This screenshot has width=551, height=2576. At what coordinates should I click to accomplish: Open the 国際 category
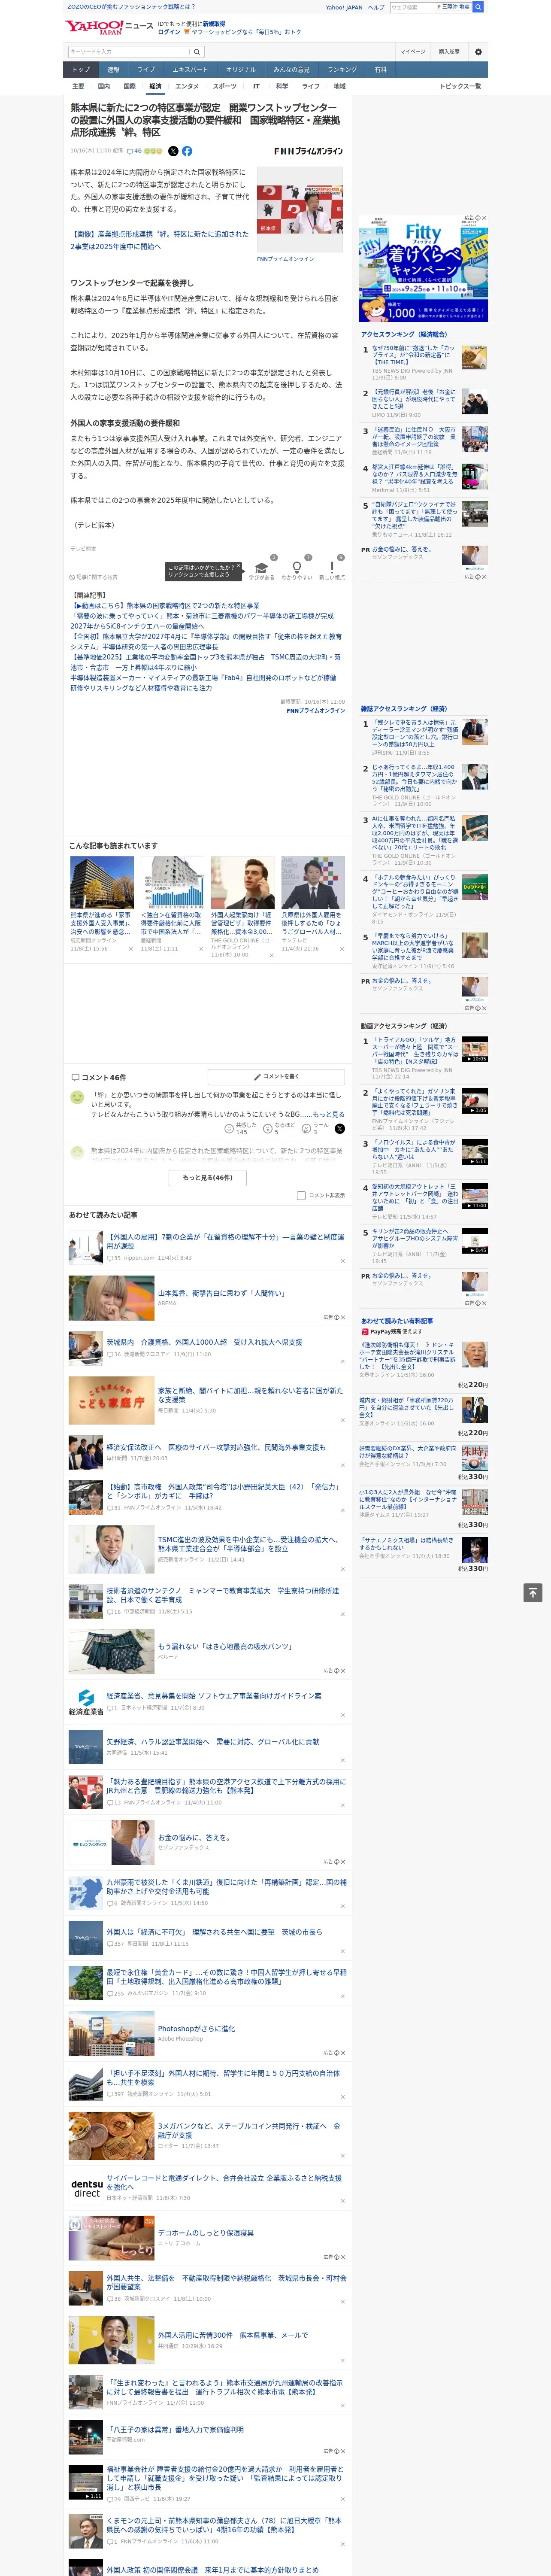click(129, 86)
